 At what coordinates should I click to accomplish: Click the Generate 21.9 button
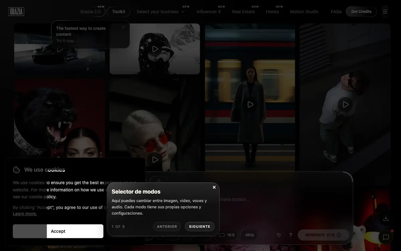tap(323, 235)
